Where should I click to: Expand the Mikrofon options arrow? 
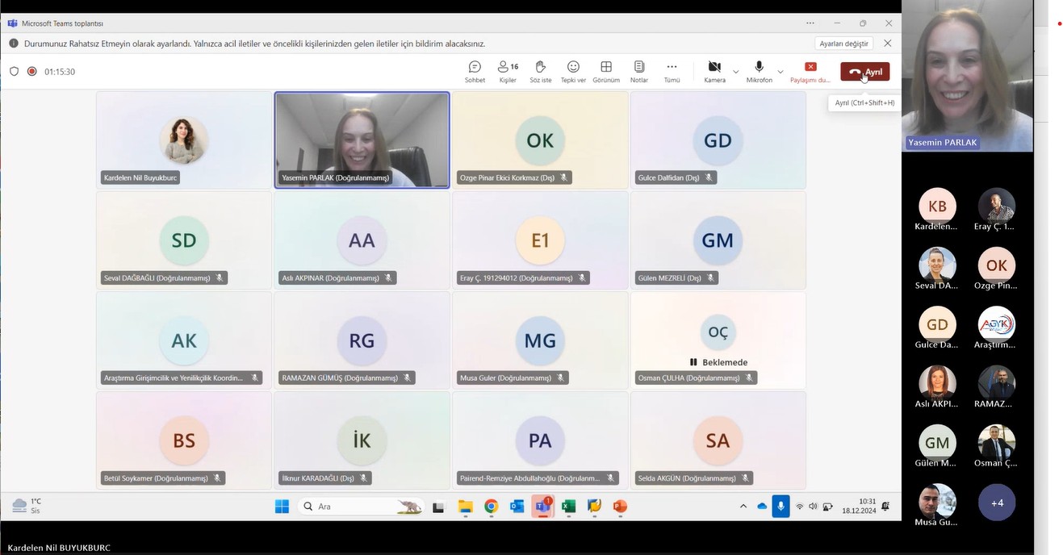point(780,72)
